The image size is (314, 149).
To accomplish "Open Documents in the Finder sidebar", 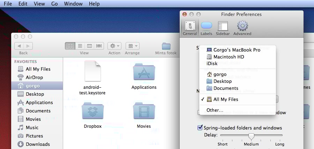I will pyautogui.click(x=37, y=111).
